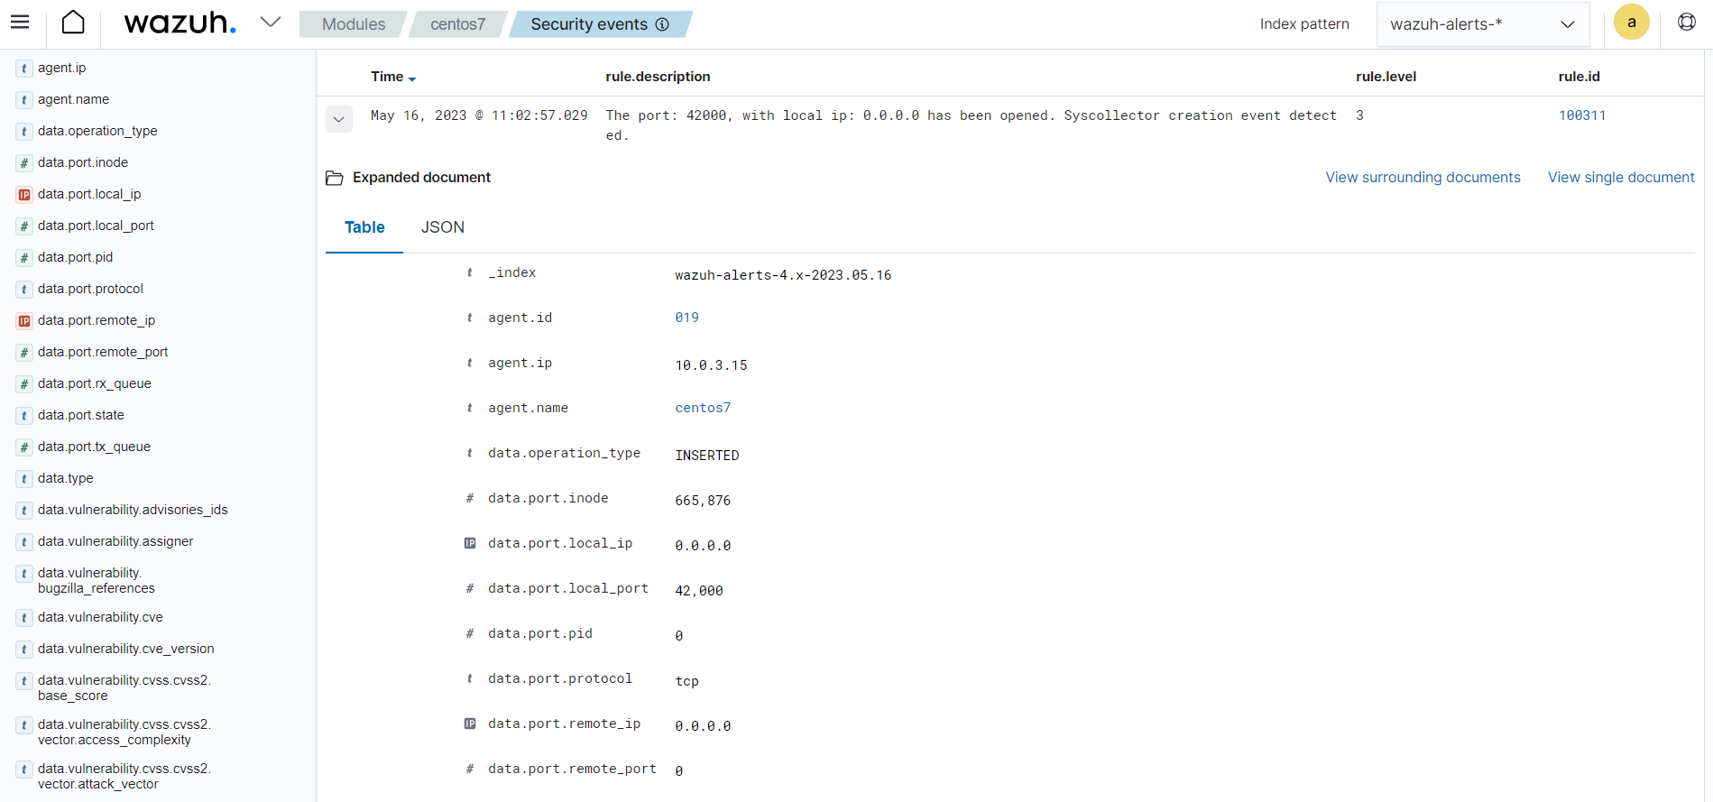Open the centos7 agent name link
The width and height of the screenshot is (1713, 802).
coord(703,408)
